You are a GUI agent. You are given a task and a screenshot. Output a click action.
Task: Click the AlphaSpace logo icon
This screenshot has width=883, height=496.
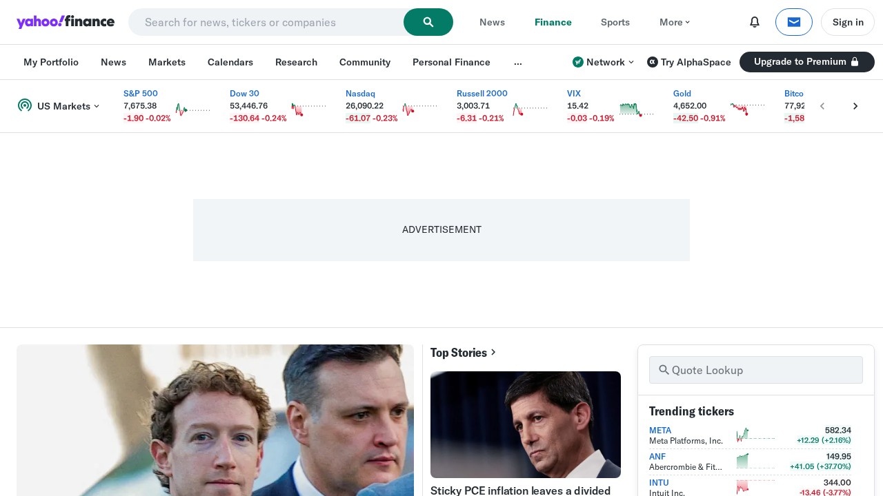point(653,62)
